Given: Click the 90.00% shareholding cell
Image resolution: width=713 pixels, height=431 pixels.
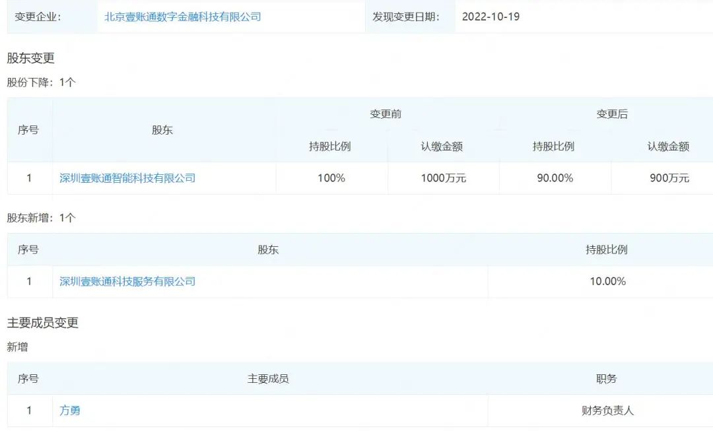Looking at the screenshot, I should coord(555,178).
